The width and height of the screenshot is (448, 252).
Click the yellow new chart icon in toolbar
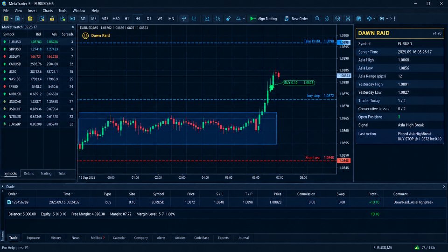(x=6, y=19)
